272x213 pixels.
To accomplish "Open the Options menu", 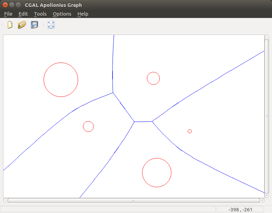I will coord(62,14).
